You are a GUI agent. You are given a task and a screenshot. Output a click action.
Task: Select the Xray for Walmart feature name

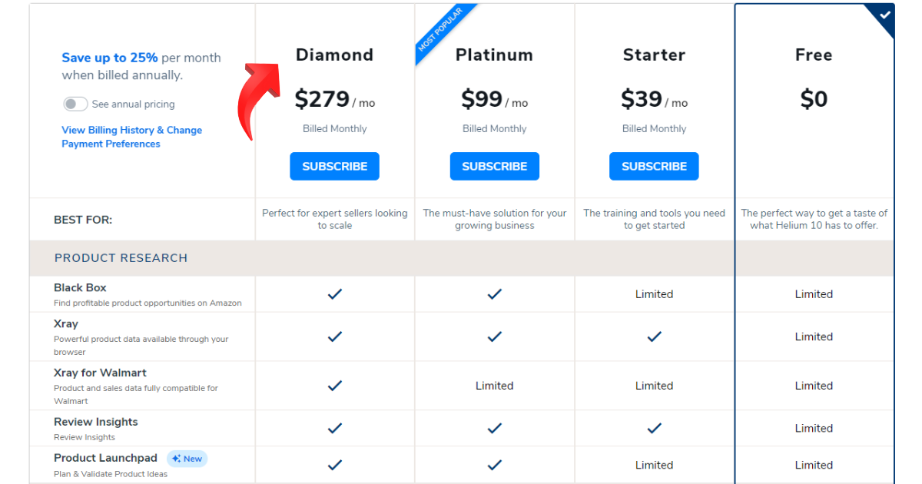[100, 373]
